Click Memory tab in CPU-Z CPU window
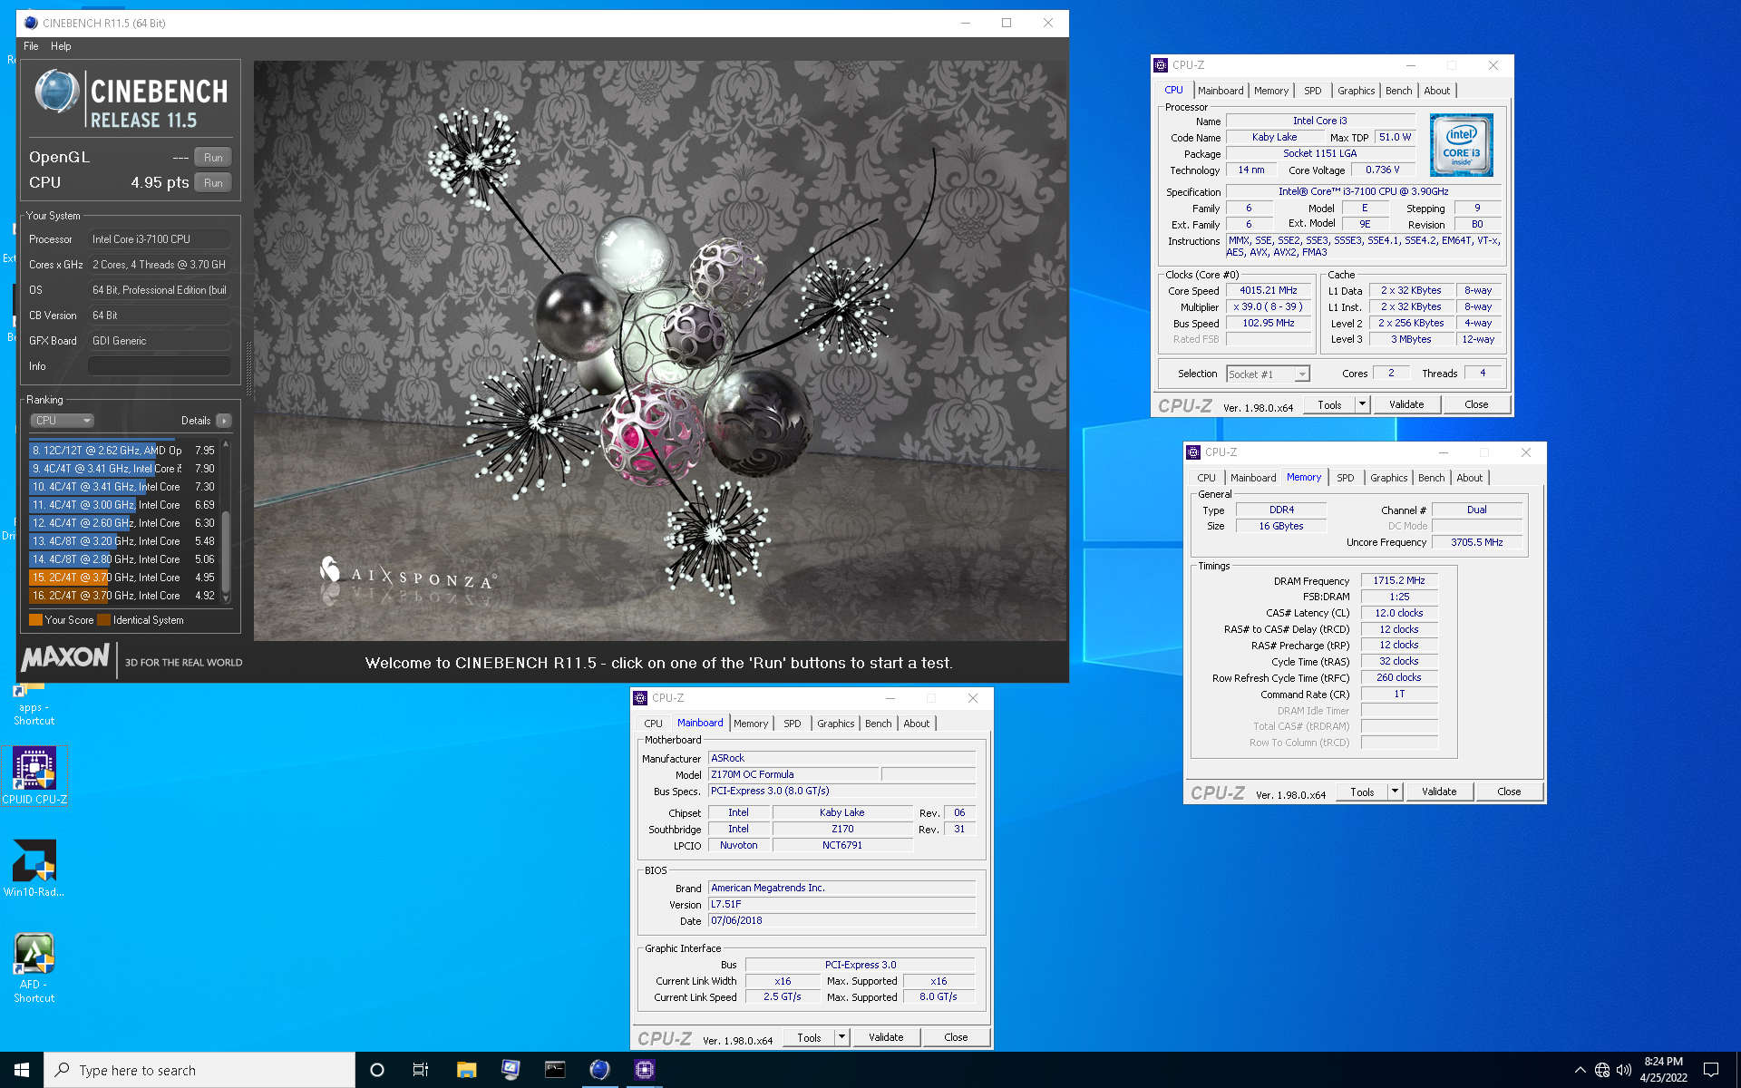 [x=1270, y=91]
